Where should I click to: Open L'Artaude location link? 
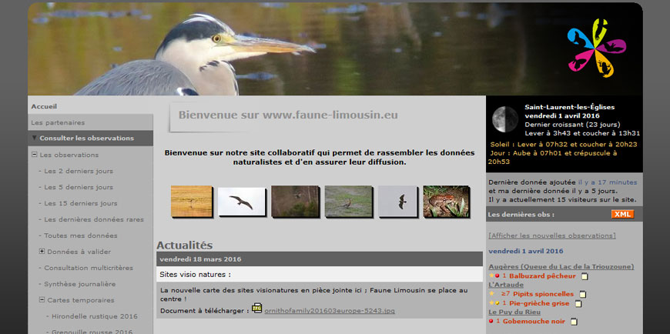(506, 285)
